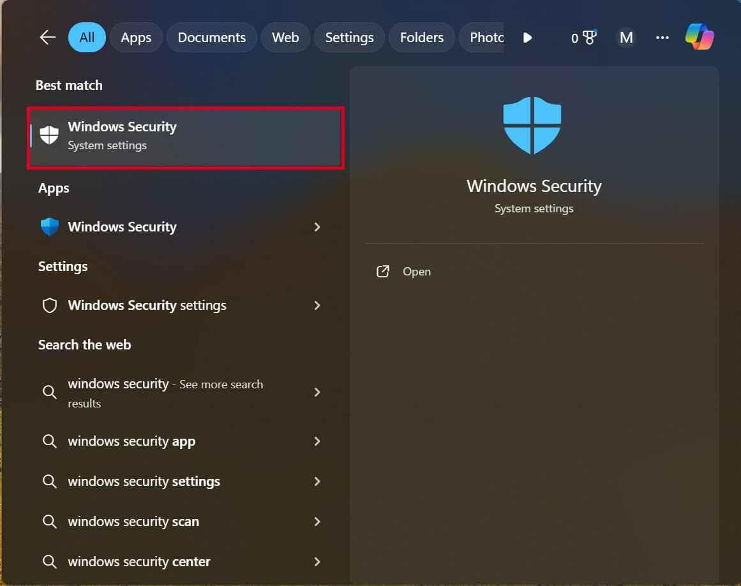Screen dimensions: 741x586
Task: Select windows security scan web suggestion
Action: (x=132, y=521)
